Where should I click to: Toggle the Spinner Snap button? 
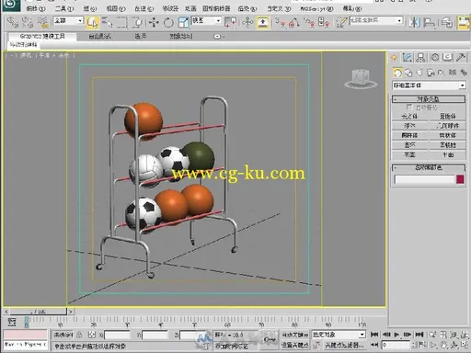coord(324,23)
